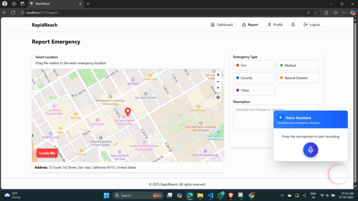The width and height of the screenshot is (358, 201).
Task: Open the Profile page
Action: click(275, 25)
